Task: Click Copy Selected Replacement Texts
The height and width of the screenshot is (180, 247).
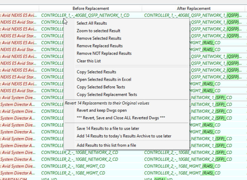Action: 107,95
